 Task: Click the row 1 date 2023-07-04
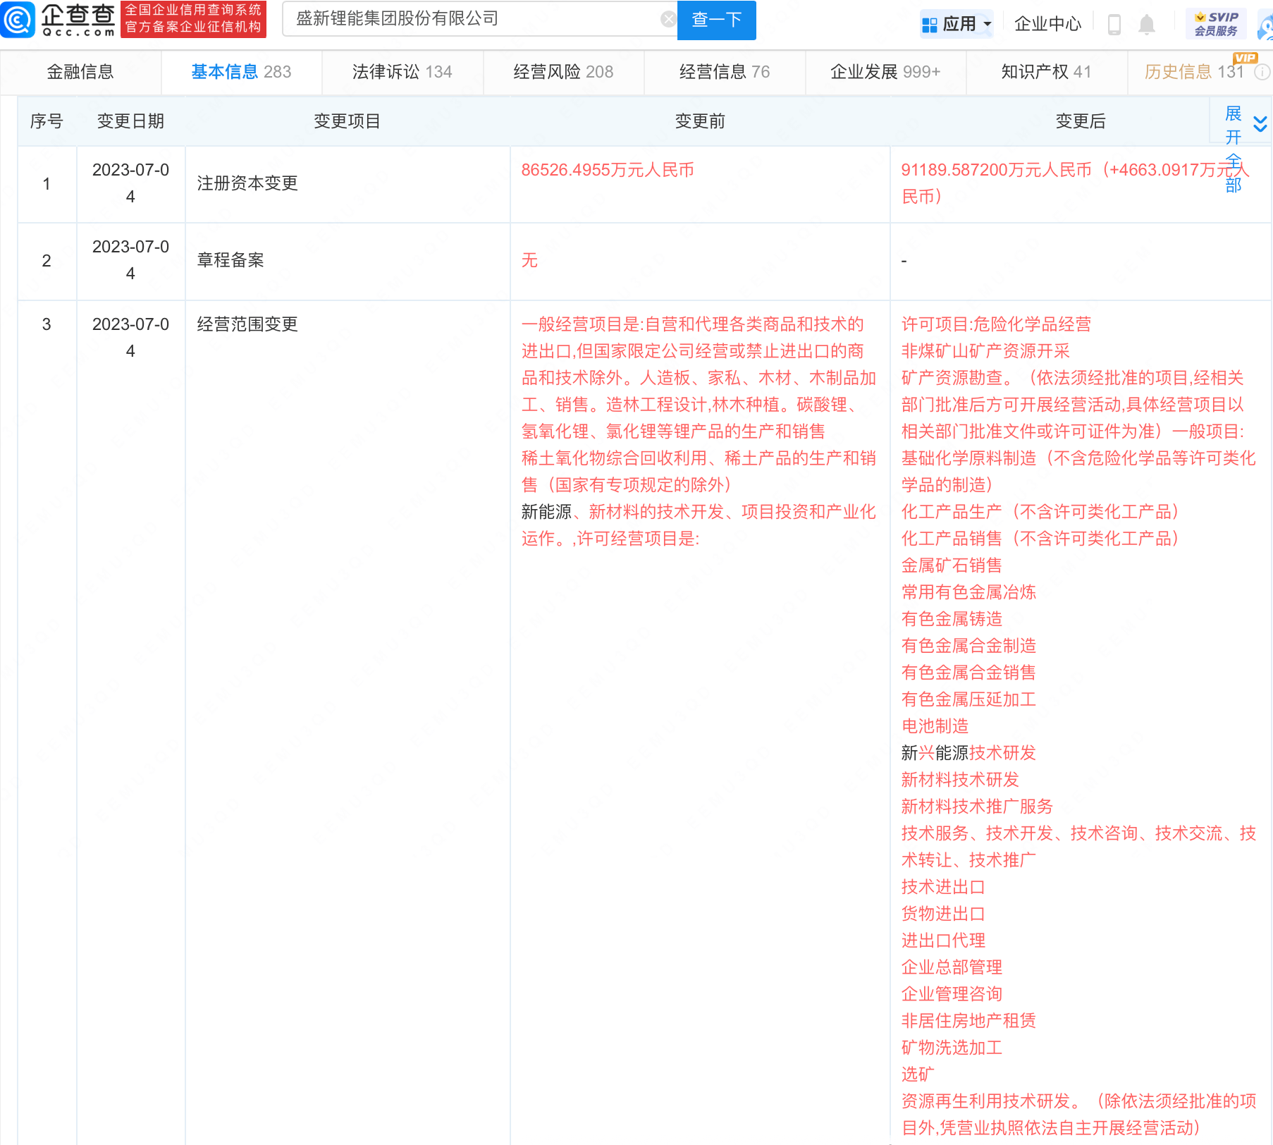point(130,183)
